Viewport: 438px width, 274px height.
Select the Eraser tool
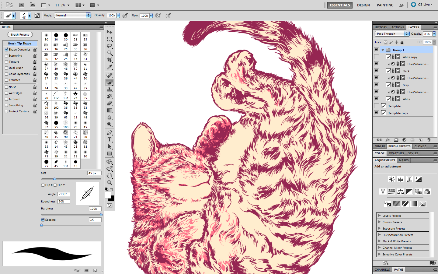tap(109, 103)
